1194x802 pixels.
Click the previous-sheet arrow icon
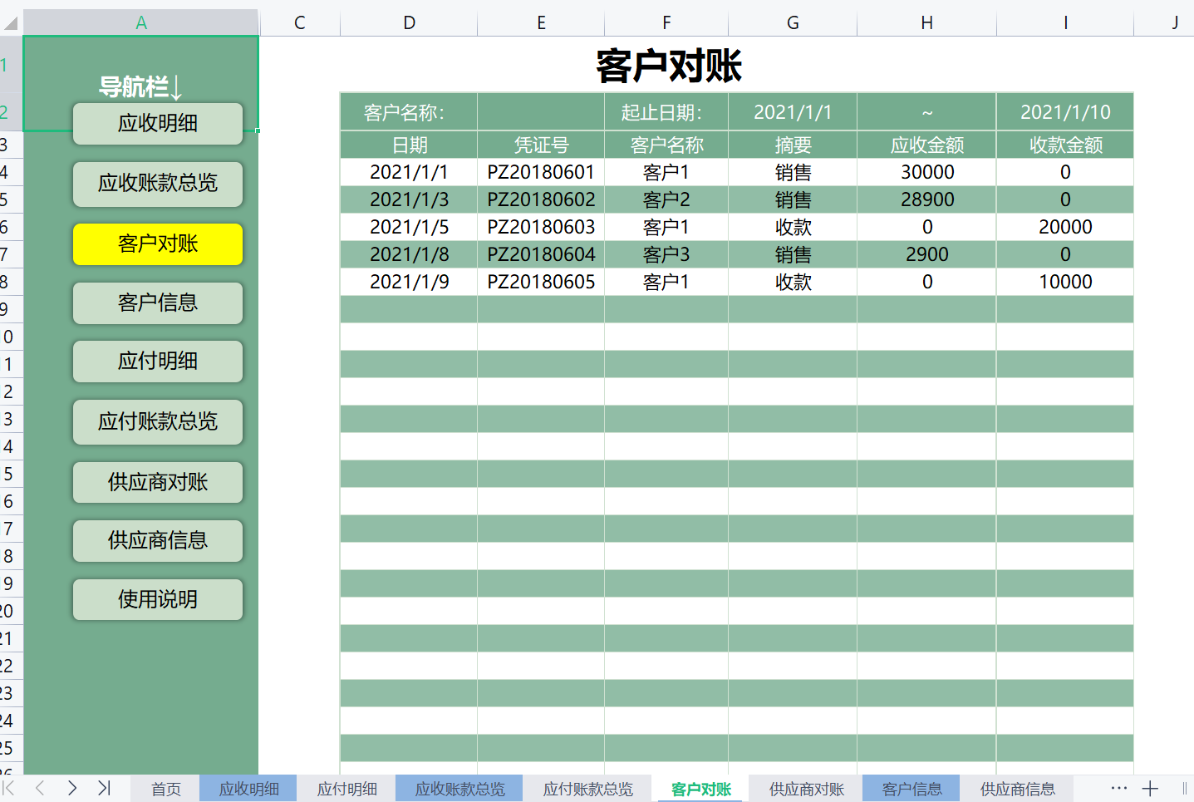point(42,788)
